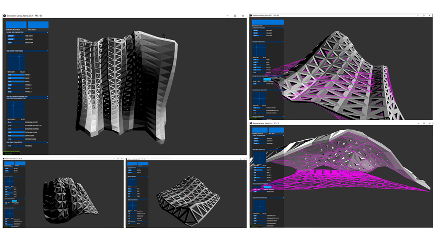Change Extrusion Rotation slider, large window
Screen dimensions: 436x245
pyautogui.click(x=16, y=129)
